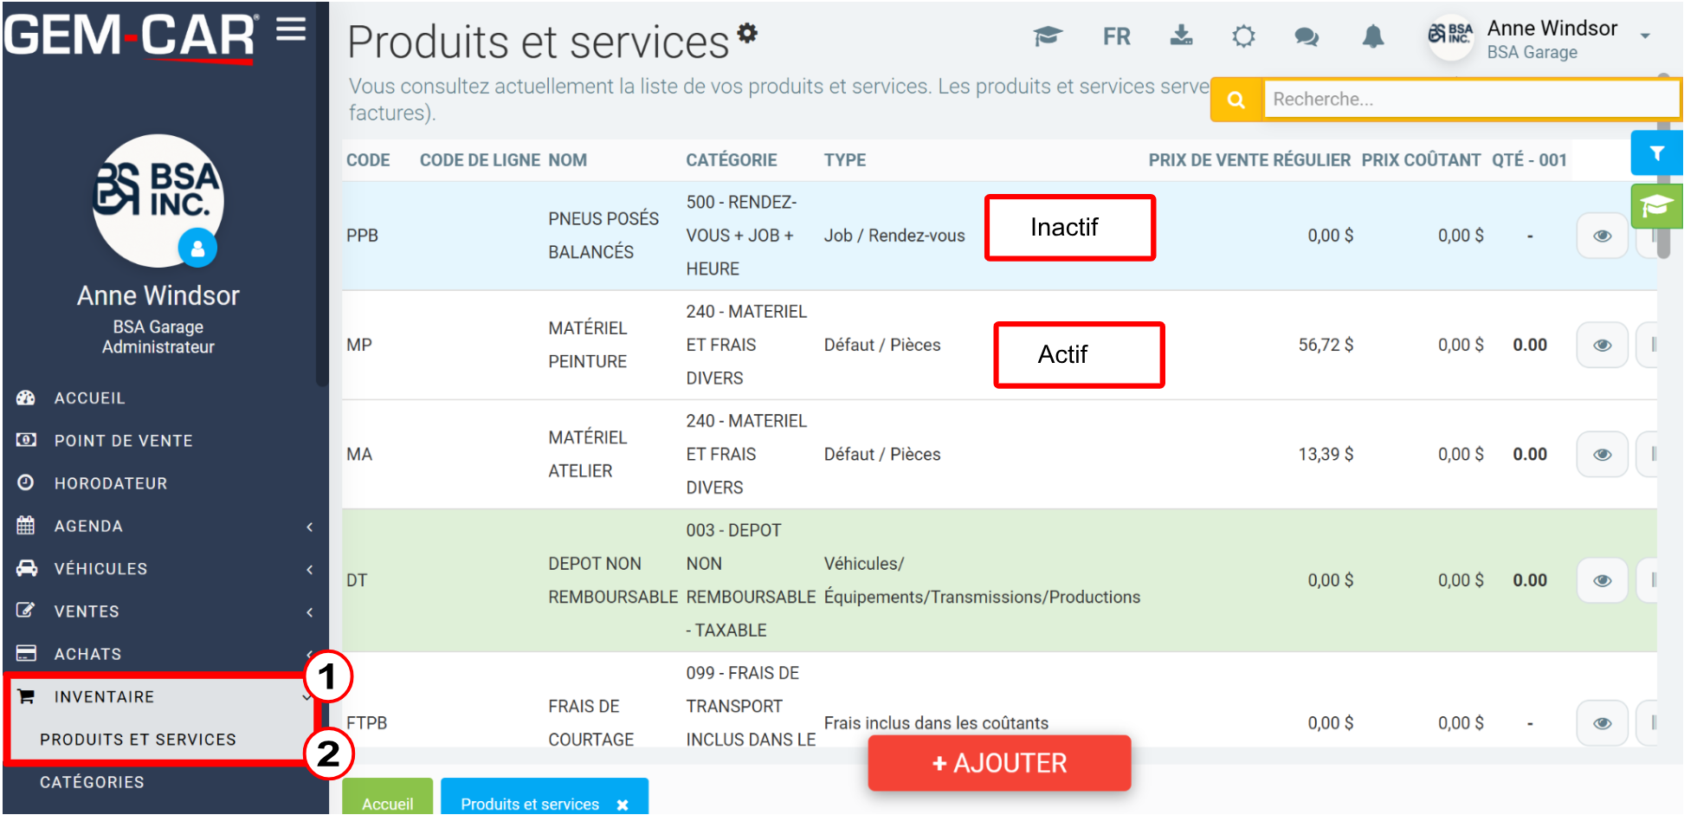Sort by the CODE column header

[368, 160]
